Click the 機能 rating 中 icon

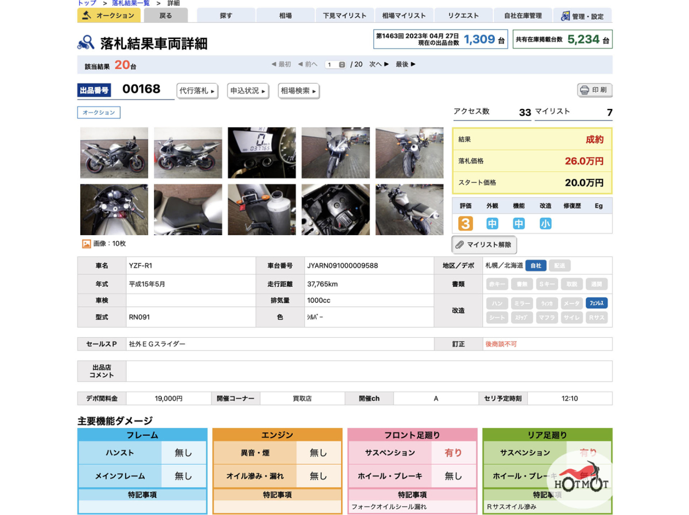[x=518, y=223]
